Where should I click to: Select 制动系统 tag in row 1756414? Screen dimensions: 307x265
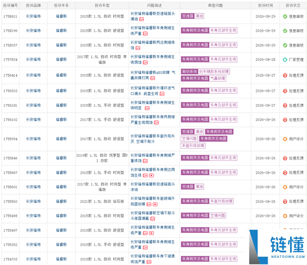(189, 72)
